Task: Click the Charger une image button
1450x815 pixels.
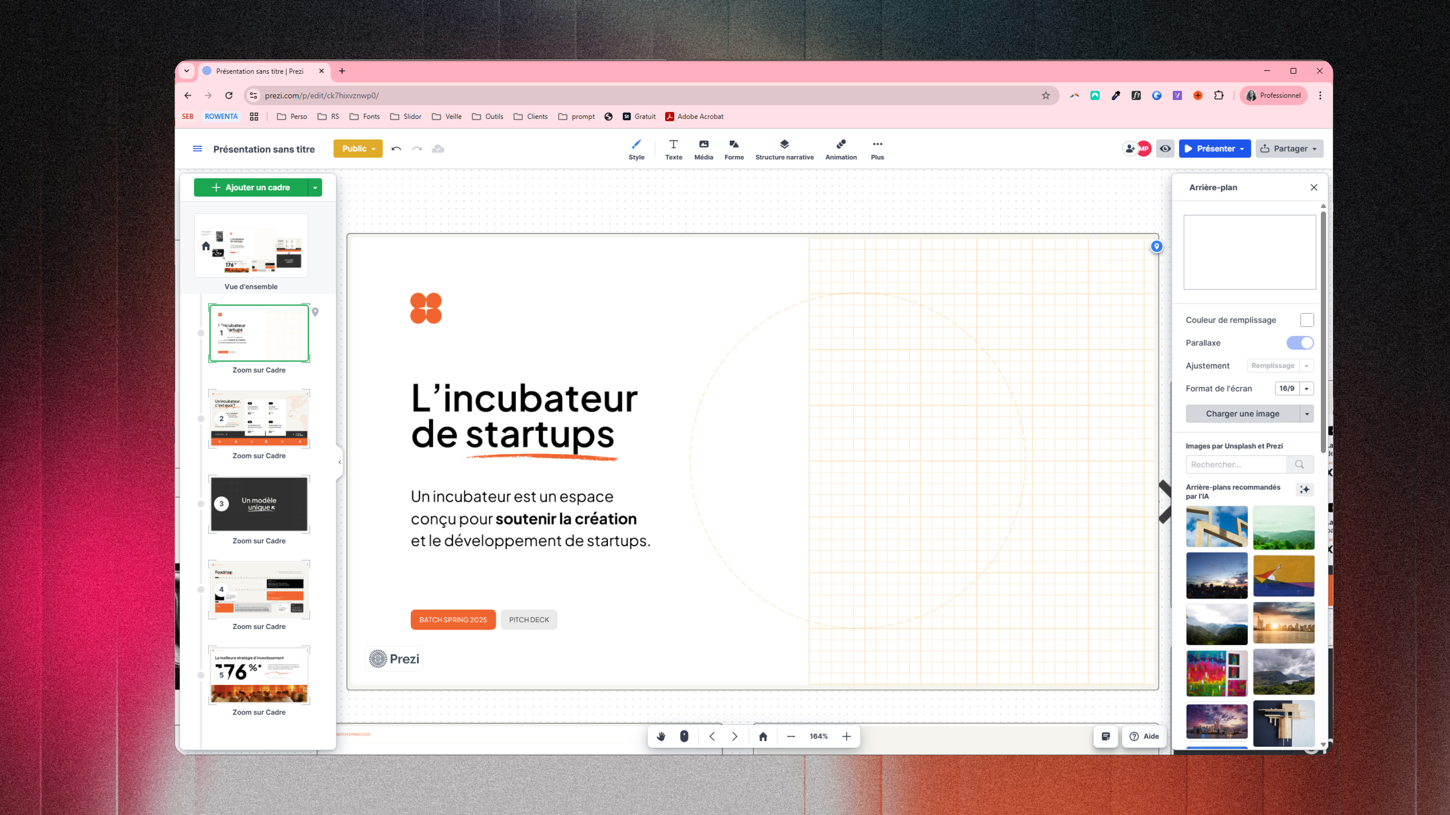Action: tap(1242, 413)
